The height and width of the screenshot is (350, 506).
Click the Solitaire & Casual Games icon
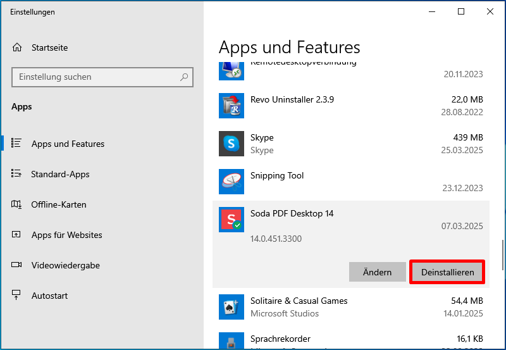point(231,307)
